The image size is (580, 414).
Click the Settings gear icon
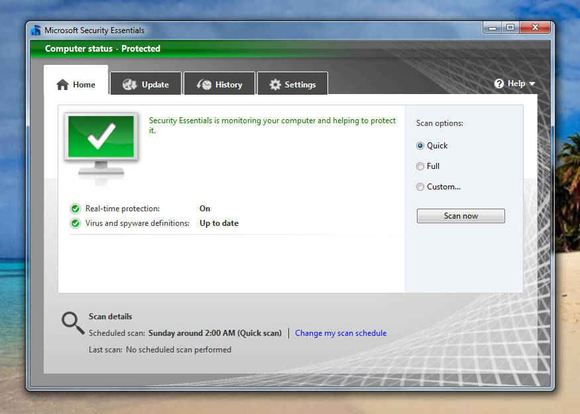pyautogui.click(x=275, y=83)
